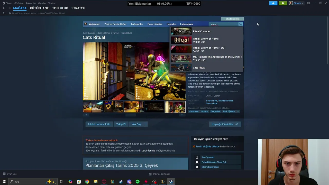Select Ritual: Crown of Horns - OST suggestion
329x185 pixels.
pos(207,49)
